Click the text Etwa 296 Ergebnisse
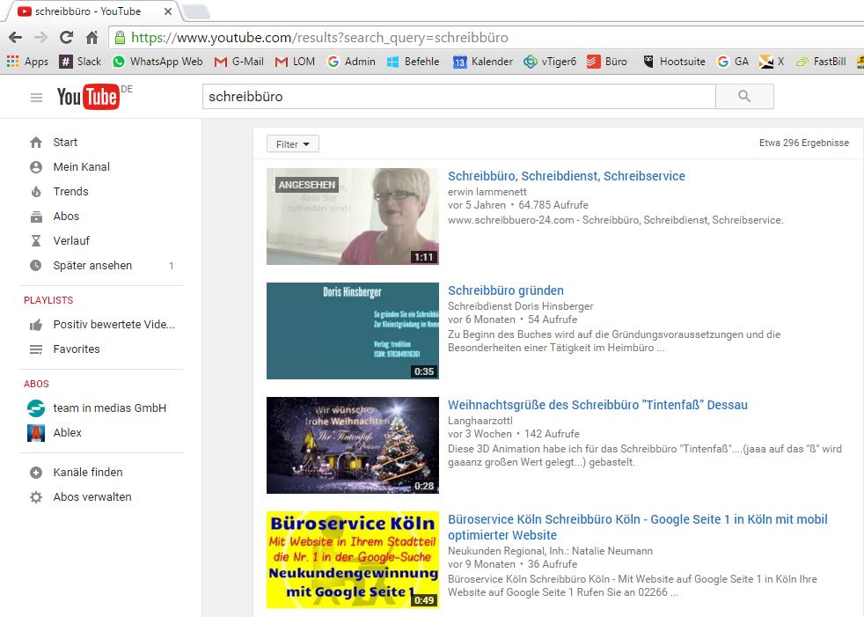The width and height of the screenshot is (864, 617). pos(804,143)
